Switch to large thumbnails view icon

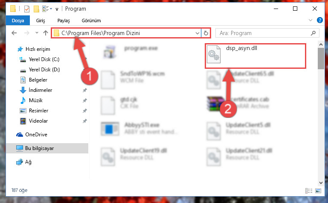tap(318, 191)
